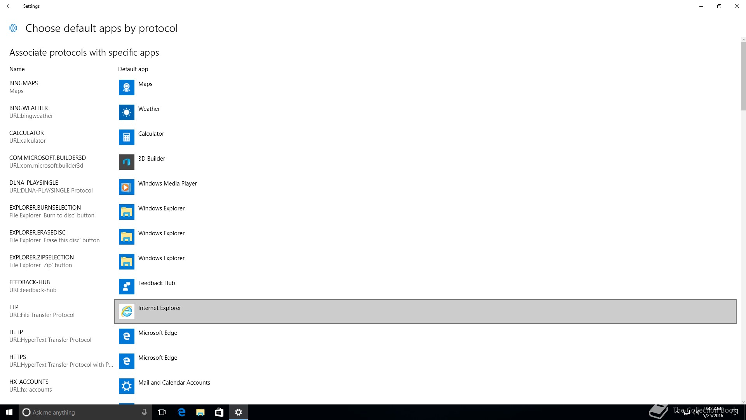
Task: Select Microsoft Edge label for HTTPS protocol
Action: click(x=158, y=358)
